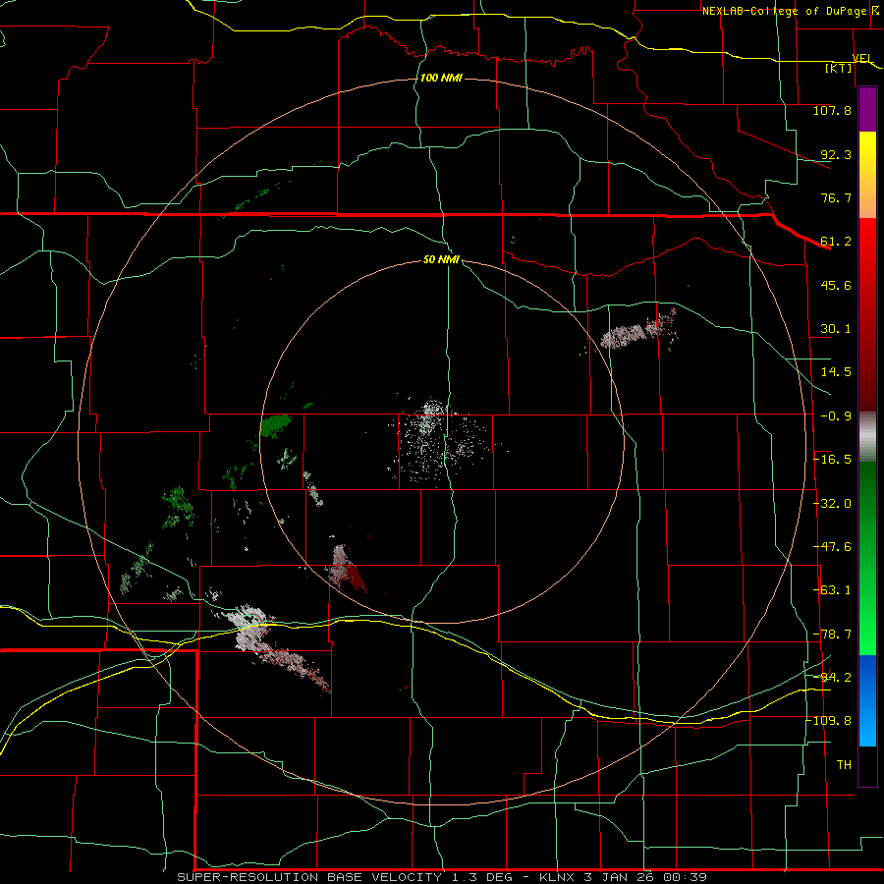Click the yellow-orange segment of the color bar
This screenshot has width=884, height=884.
[867, 175]
